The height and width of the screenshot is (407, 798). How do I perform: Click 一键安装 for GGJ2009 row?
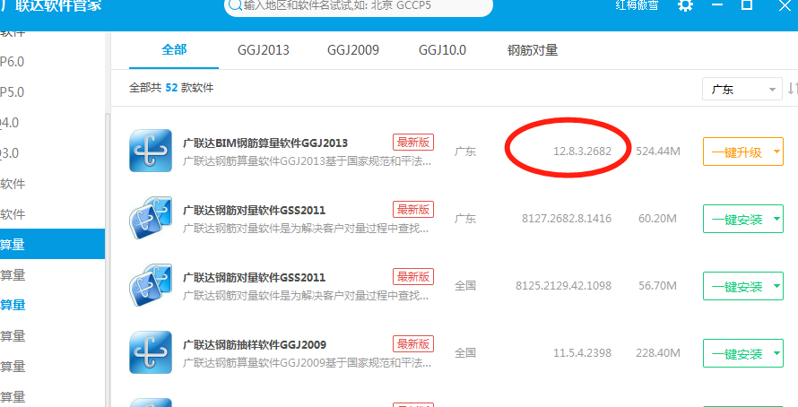pos(736,353)
